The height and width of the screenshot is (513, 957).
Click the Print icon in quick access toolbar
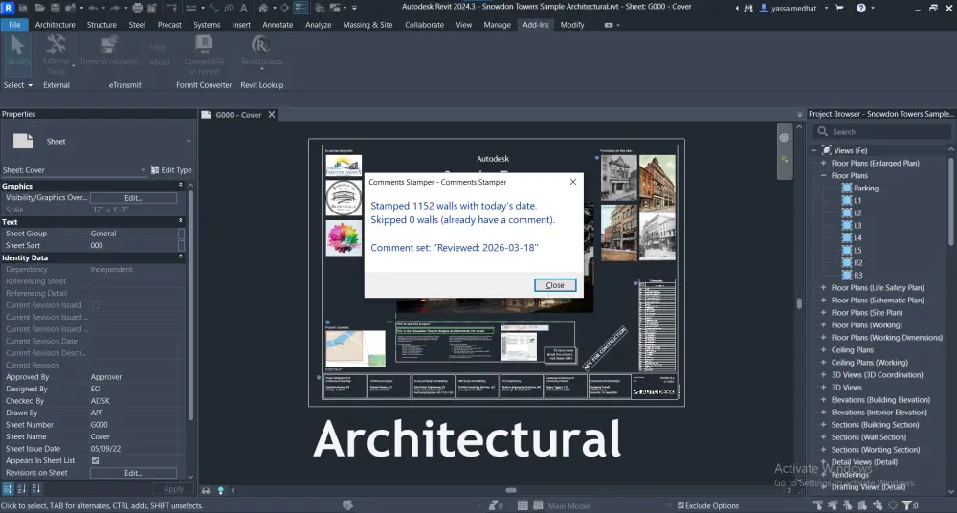click(x=137, y=8)
